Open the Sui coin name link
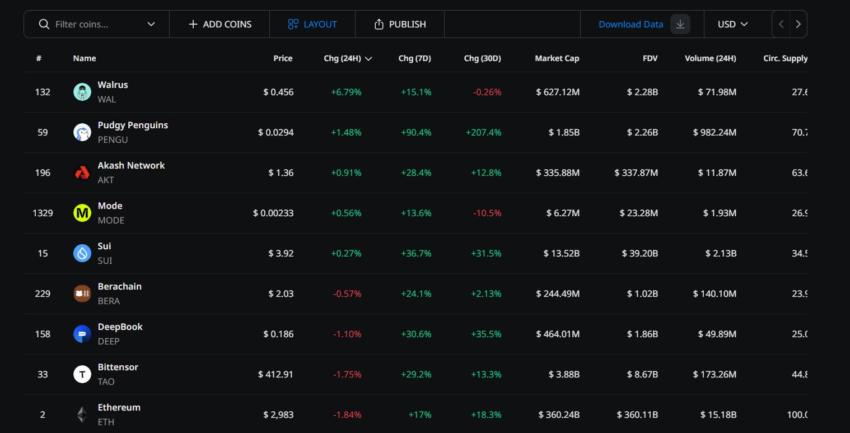This screenshot has width=850, height=433. click(x=105, y=246)
